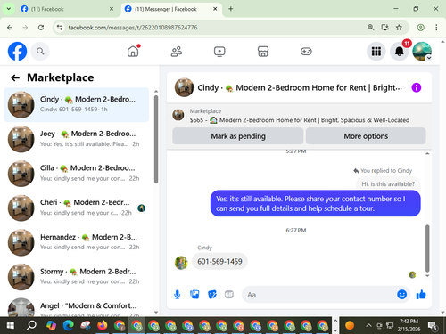Image resolution: width=446 pixels, height=334 pixels.
Task: Show hidden system tray icons
Action: 368,326
